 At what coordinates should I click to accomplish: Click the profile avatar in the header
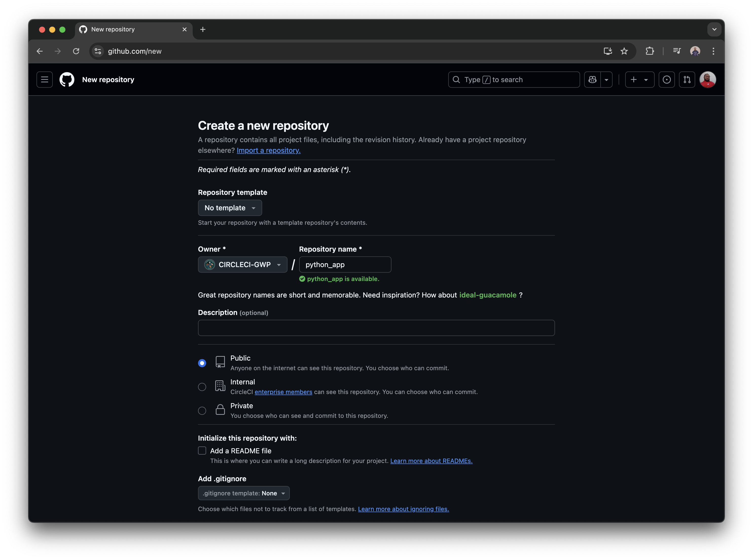pos(708,79)
